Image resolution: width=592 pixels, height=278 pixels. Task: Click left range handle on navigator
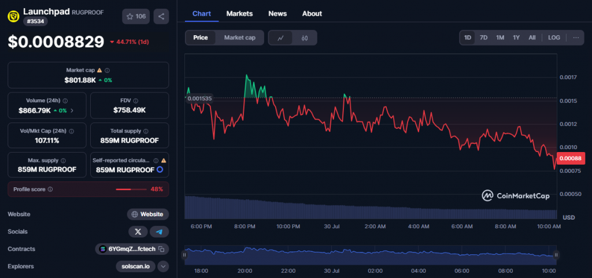click(x=184, y=255)
